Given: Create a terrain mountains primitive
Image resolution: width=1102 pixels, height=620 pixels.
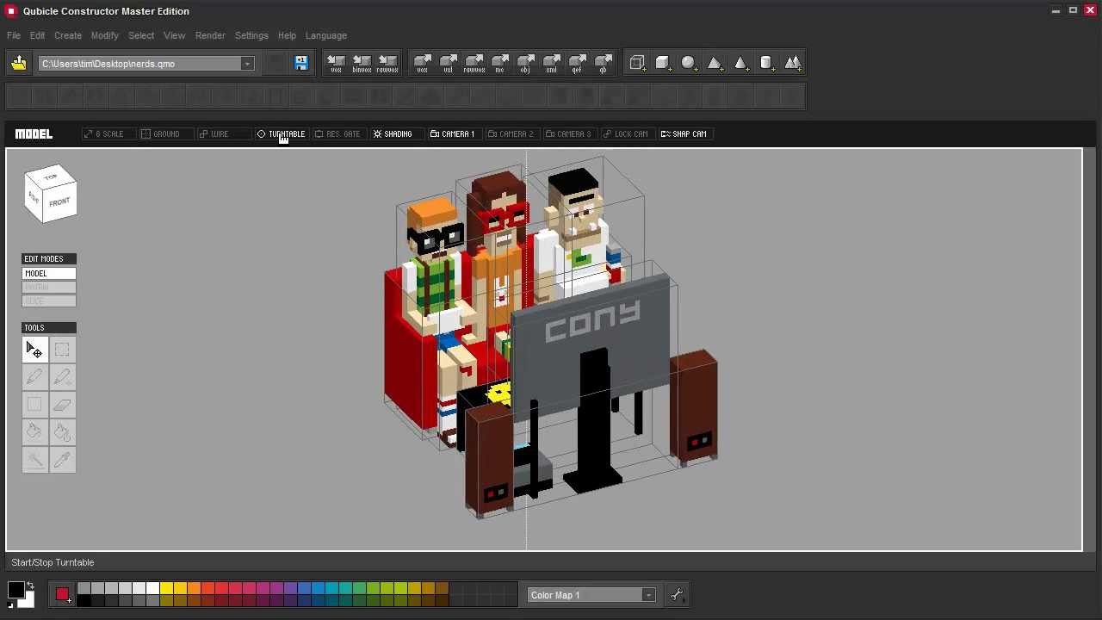Looking at the screenshot, I should (792, 63).
